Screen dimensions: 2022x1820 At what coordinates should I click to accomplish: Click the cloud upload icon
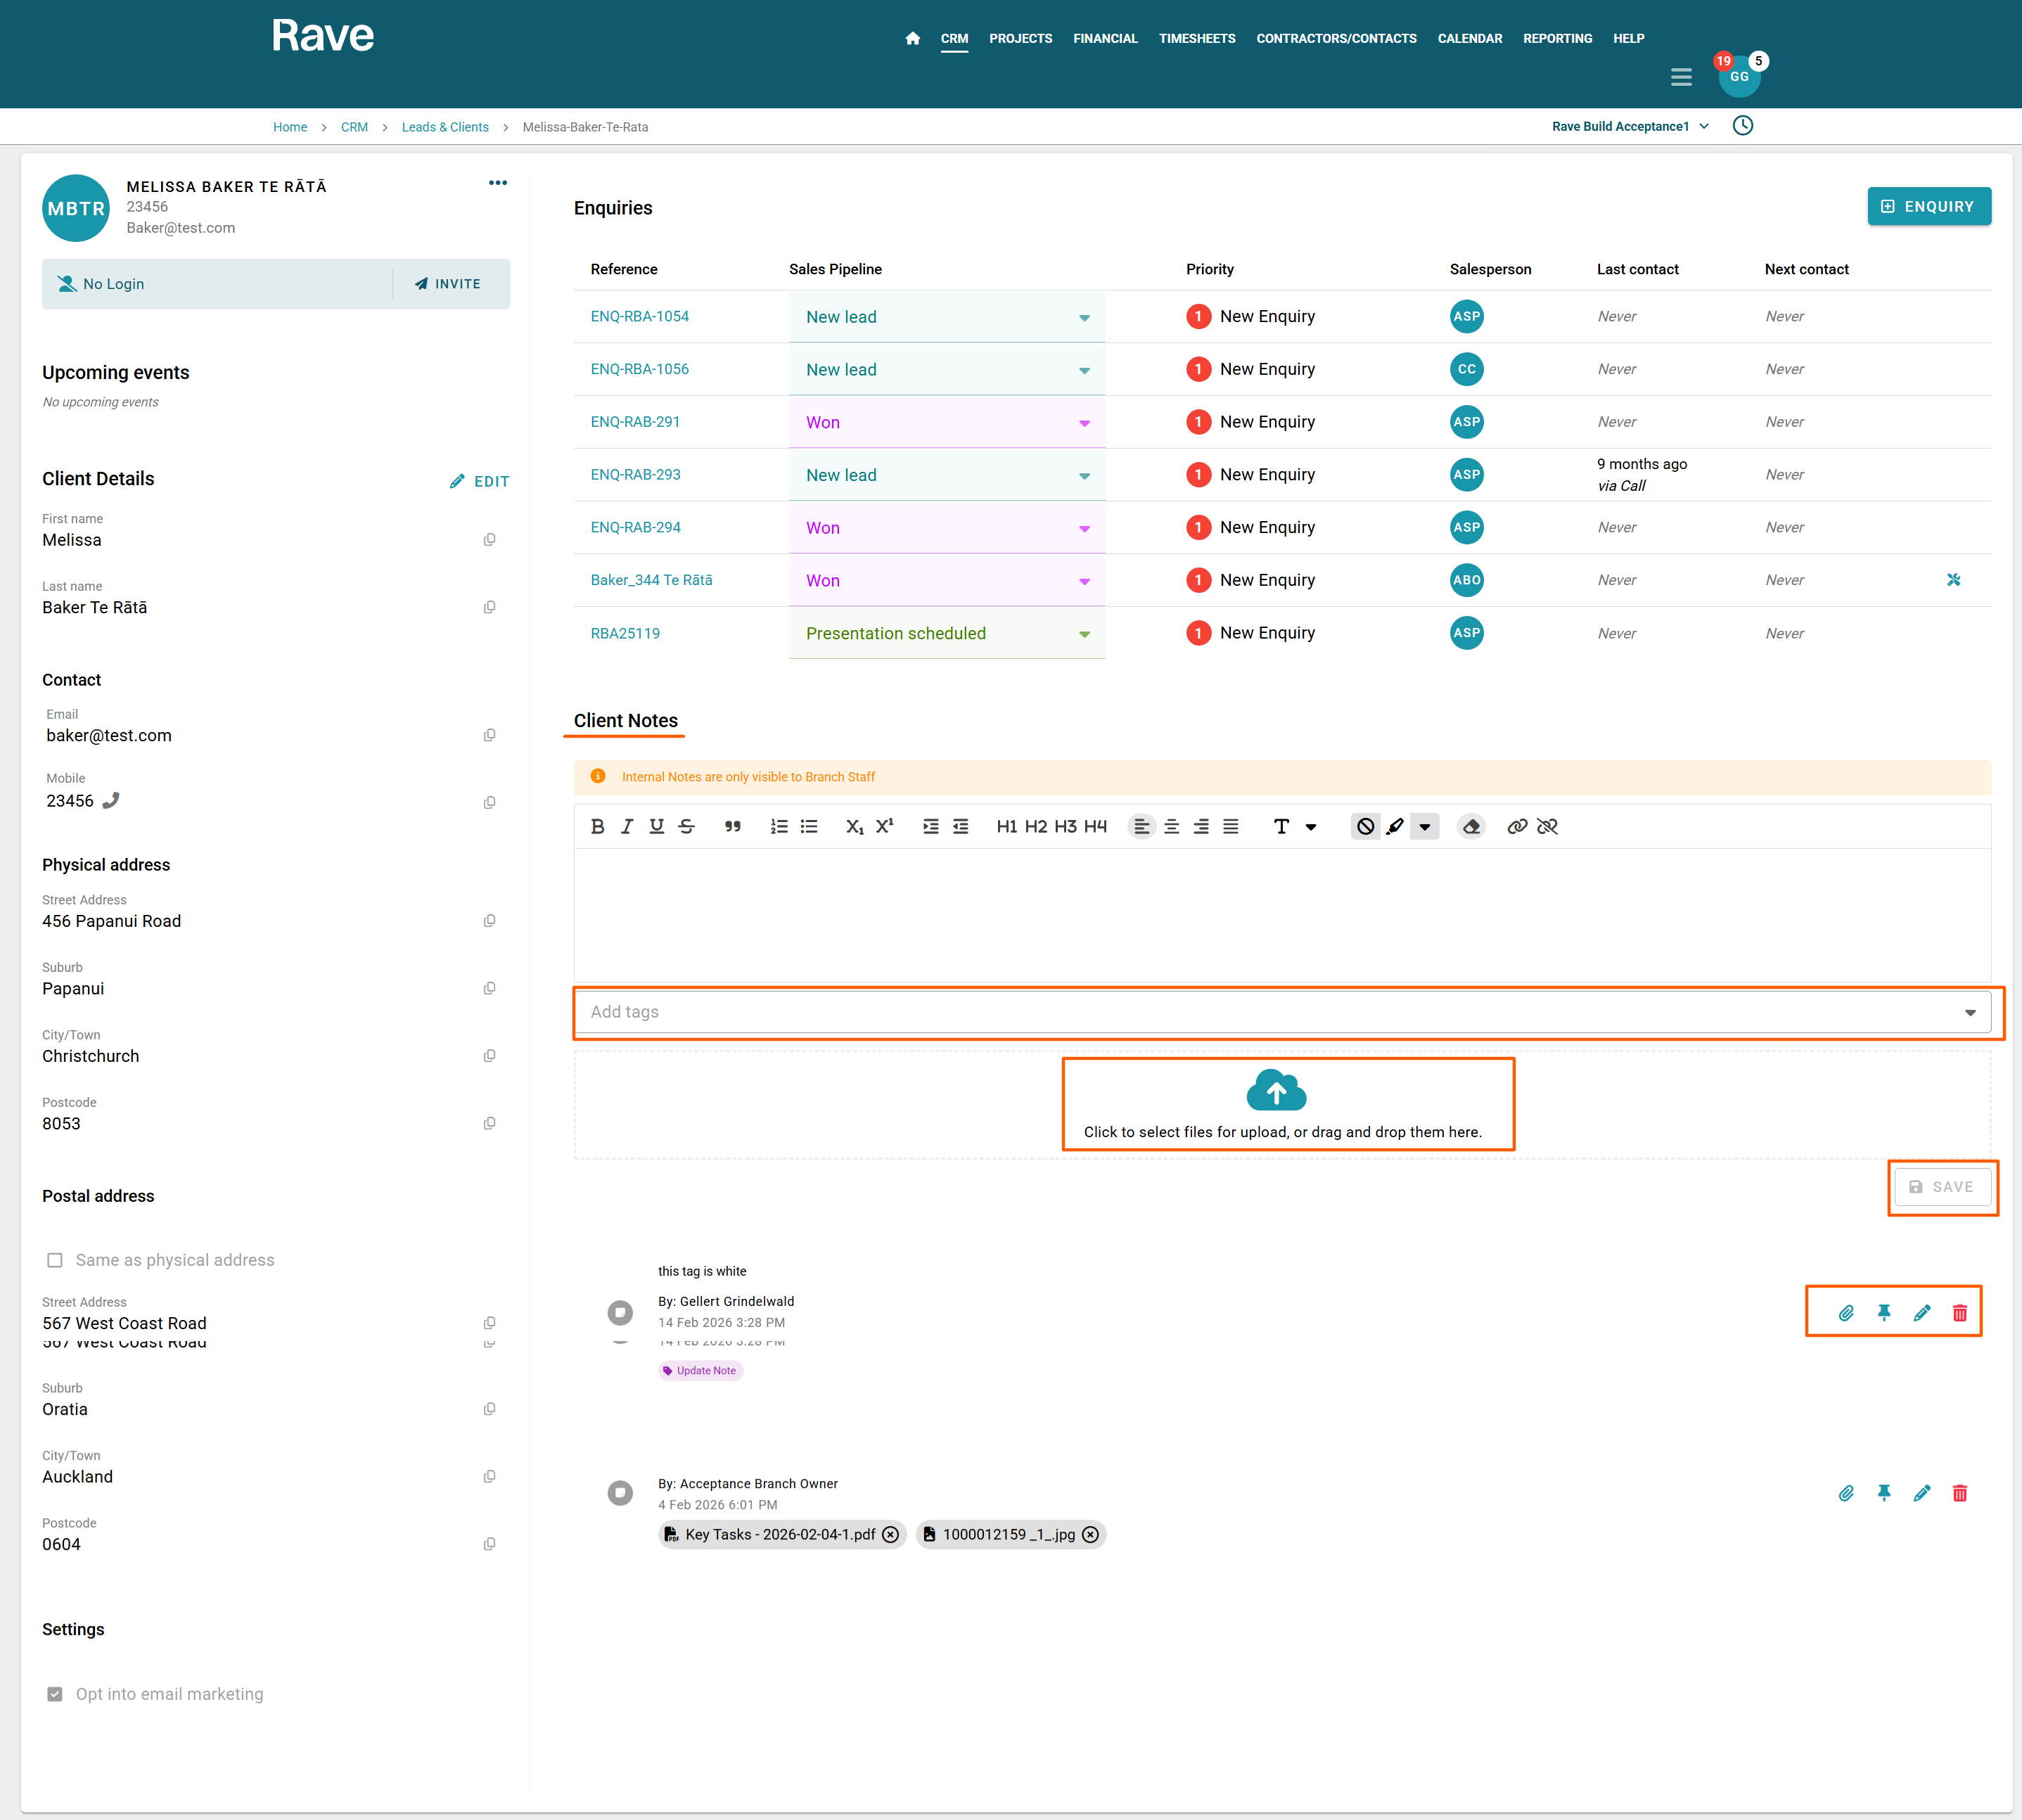[x=1276, y=1091]
